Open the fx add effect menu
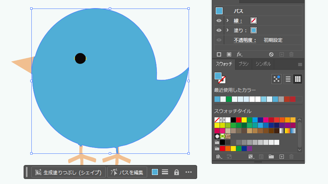 240,55
